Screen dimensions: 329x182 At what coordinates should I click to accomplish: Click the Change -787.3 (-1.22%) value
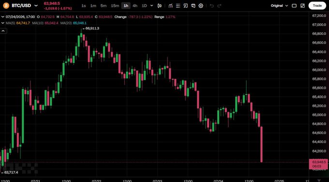coord(141,17)
